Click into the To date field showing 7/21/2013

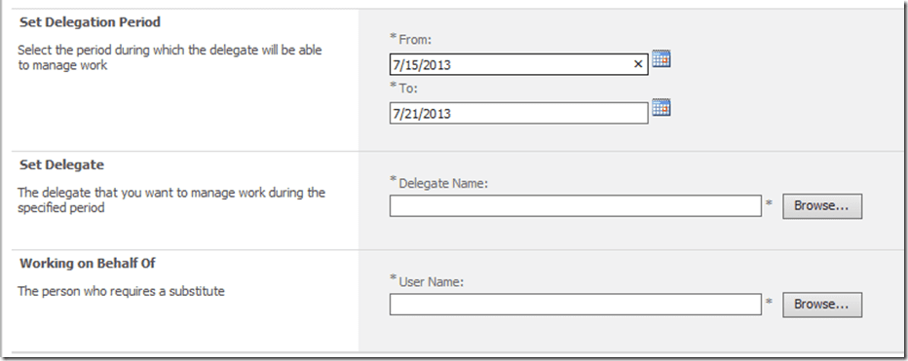(518, 113)
